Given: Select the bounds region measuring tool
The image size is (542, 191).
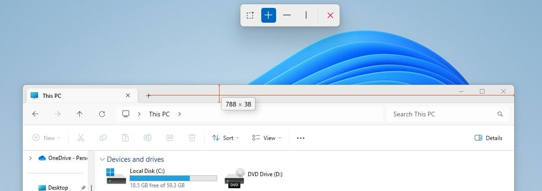Looking at the screenshot, I should tap(250, 15).
